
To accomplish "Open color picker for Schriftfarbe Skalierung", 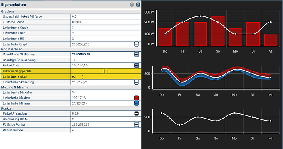I will (x=137, y=54).
